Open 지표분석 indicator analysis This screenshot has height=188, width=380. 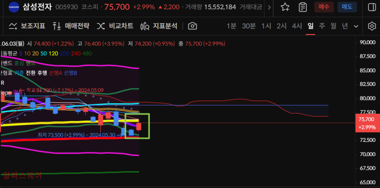click(159, 26)
